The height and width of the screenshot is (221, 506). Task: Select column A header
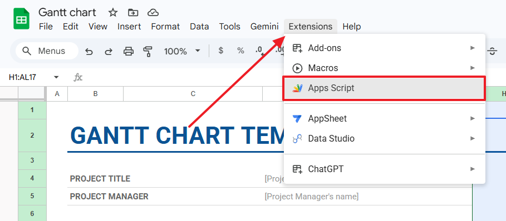tap(57, 94)
